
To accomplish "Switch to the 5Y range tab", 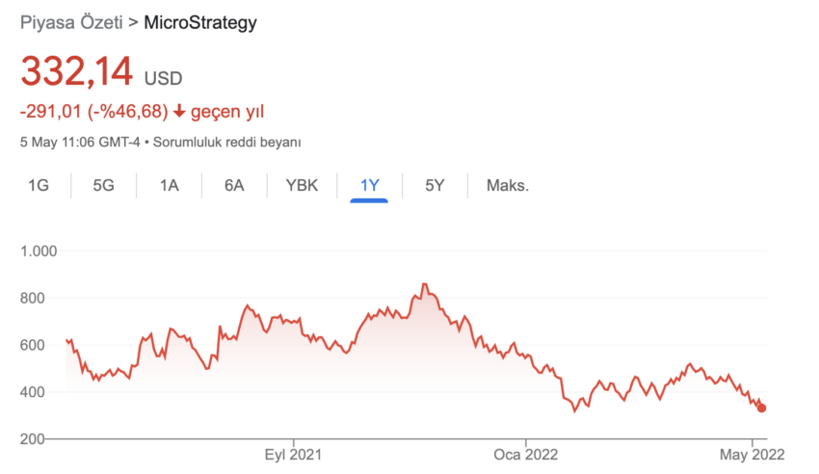I will point(435,185).
